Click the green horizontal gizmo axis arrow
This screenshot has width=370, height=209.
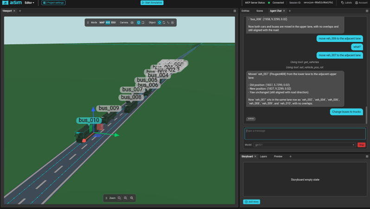tap(116, 135)
